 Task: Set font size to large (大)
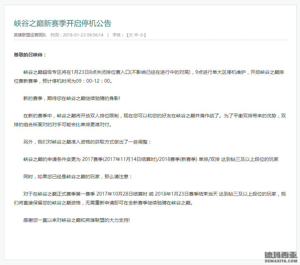point(131,35)
